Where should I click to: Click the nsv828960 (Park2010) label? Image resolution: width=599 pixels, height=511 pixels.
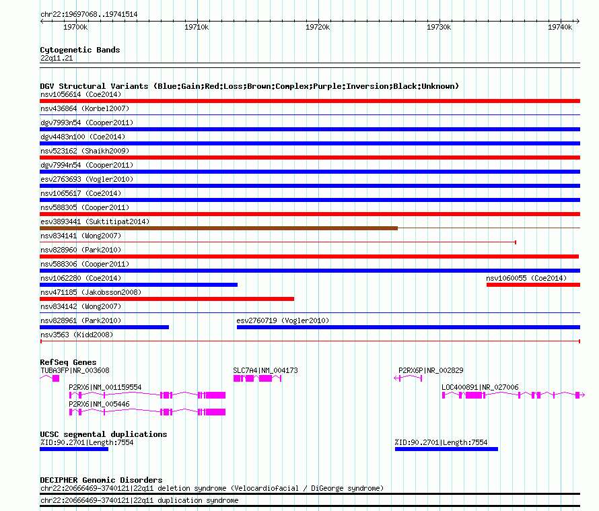click(x=81, y=250)
